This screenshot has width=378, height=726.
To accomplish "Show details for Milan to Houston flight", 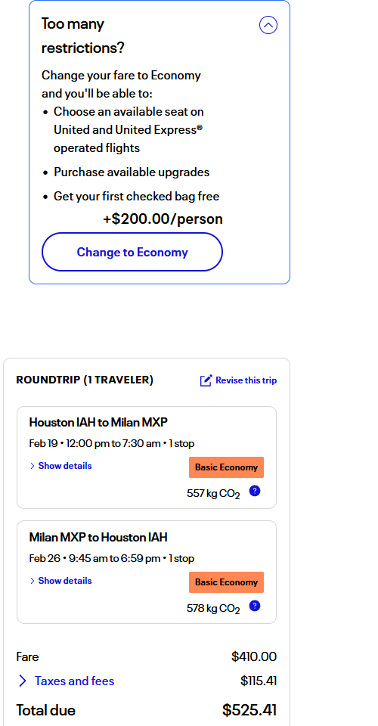I will (65, 581).
